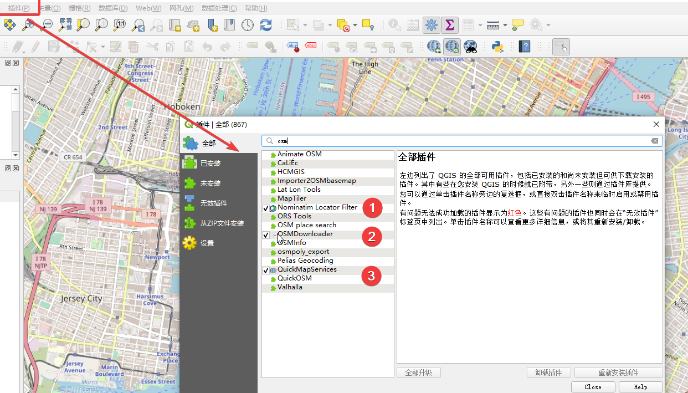The image size is (688, 393).
Task: Click the 全部升级 button
Action: click(418, 372)
